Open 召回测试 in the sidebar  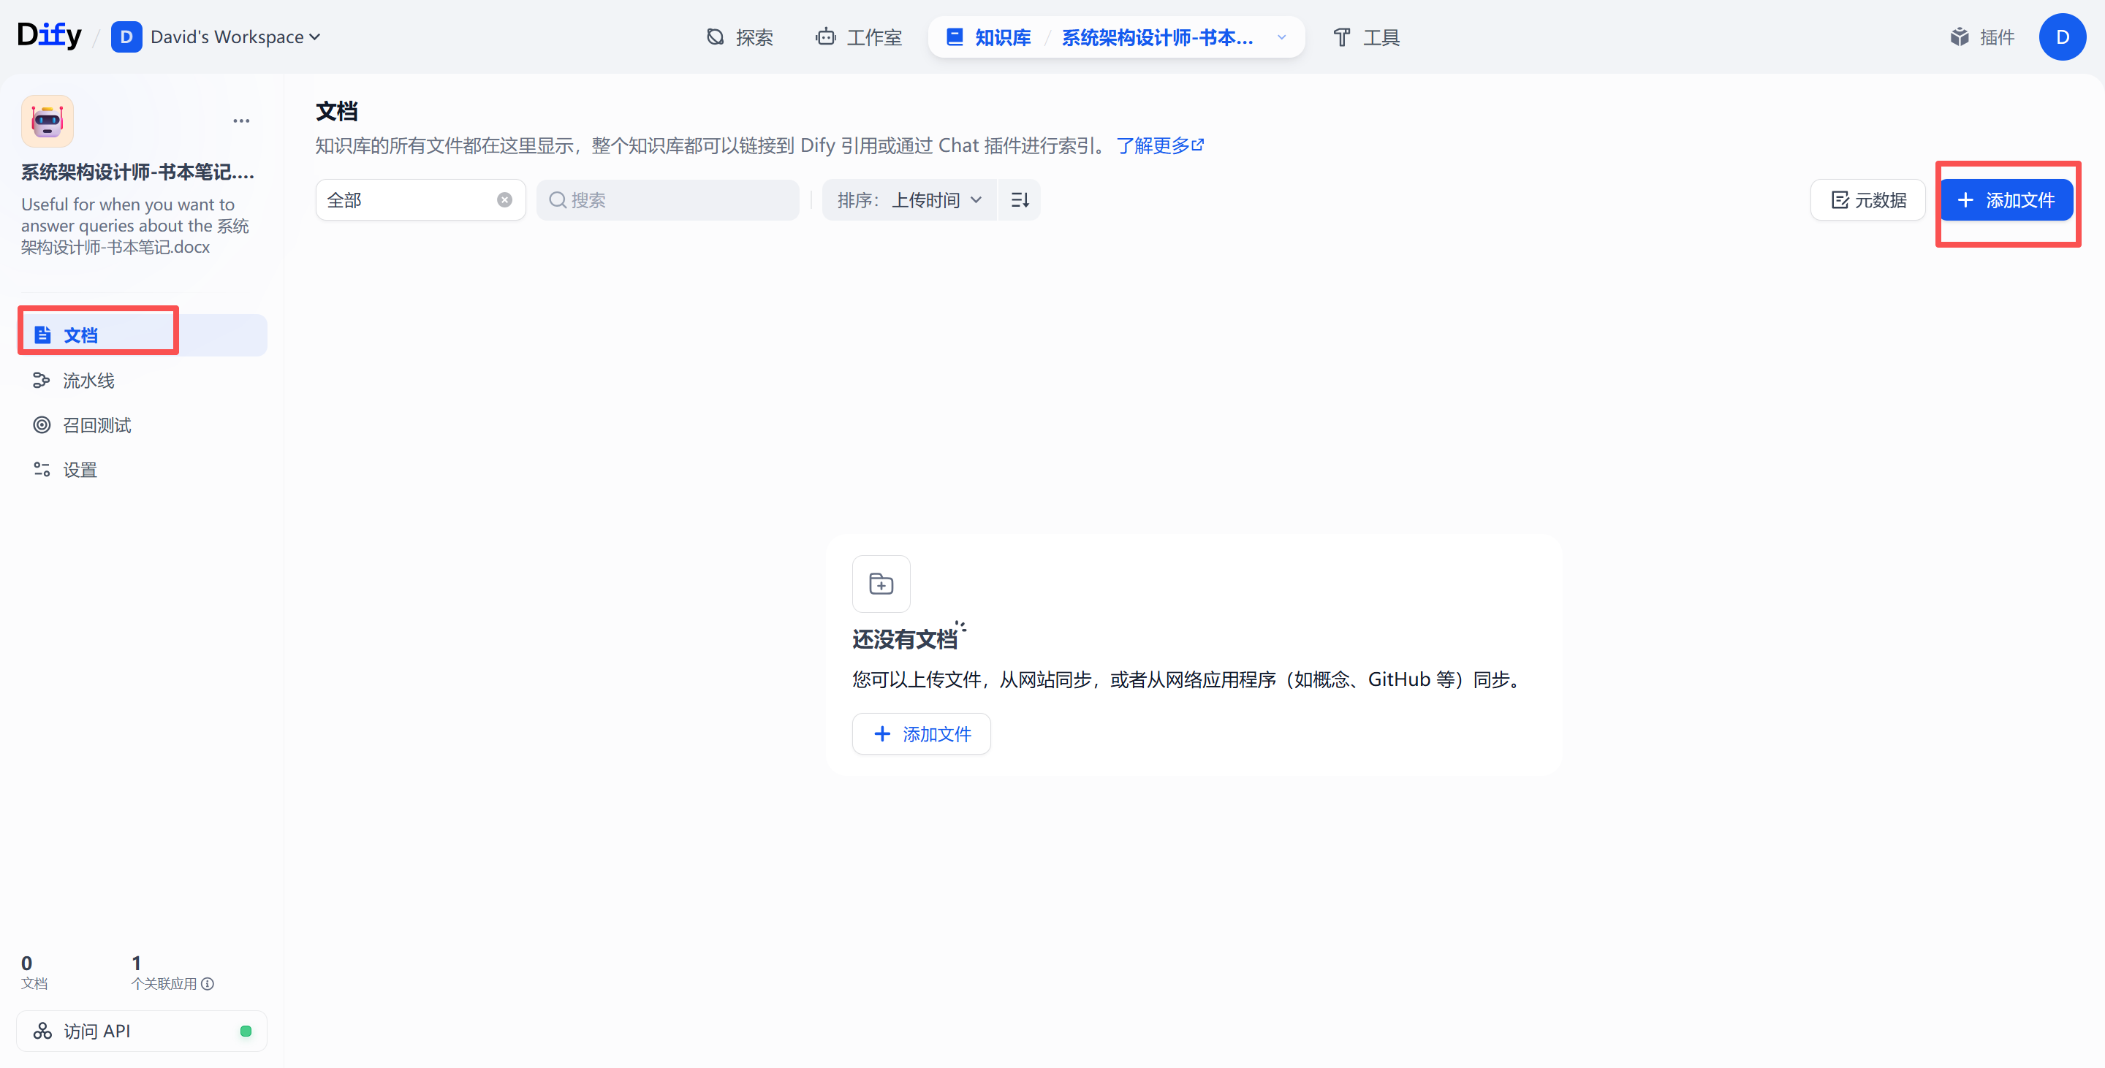96,425
